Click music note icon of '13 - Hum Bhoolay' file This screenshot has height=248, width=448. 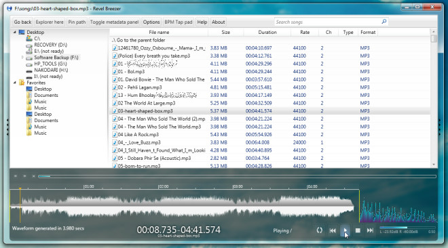tap(114, 96)
